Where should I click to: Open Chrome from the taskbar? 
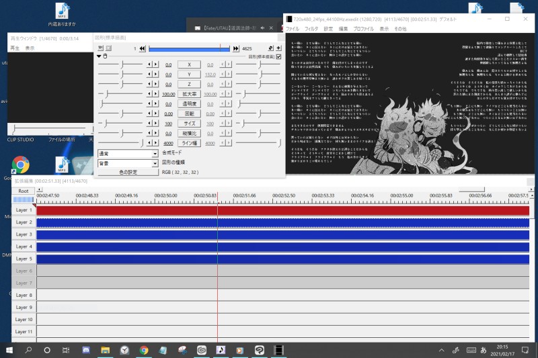pos(144,350)
